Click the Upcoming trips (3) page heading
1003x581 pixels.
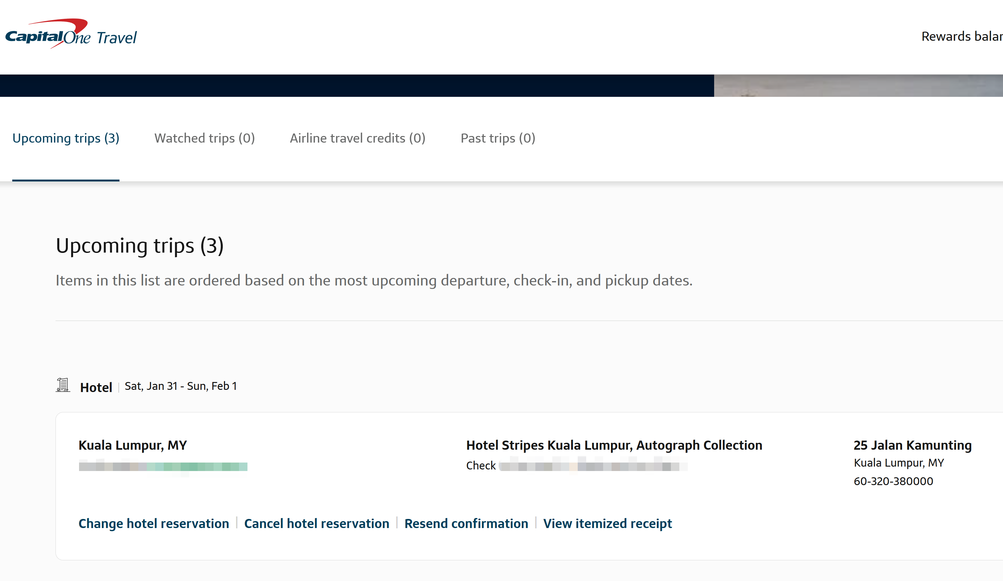coord(139,245)
